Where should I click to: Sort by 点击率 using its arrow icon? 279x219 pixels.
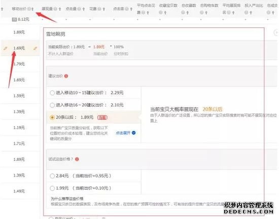point(131,9)
